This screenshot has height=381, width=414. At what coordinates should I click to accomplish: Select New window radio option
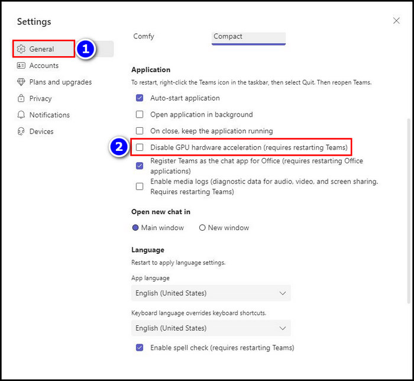[202, 228]
